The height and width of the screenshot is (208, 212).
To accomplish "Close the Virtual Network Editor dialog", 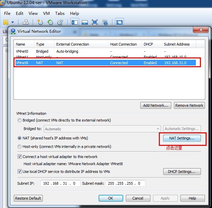I will coord(201,30).
